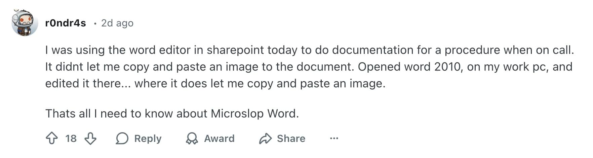Click the "2010" text in the comment
Image resolution: width=593 pixels, height=158 pixels.
click(x=447, y=67)
